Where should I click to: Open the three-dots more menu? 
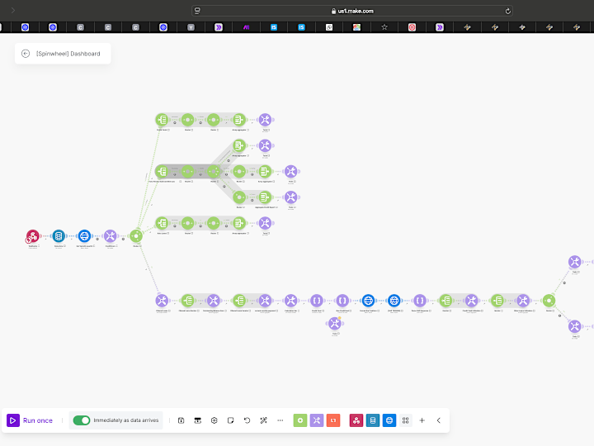[x=280, y=420]
